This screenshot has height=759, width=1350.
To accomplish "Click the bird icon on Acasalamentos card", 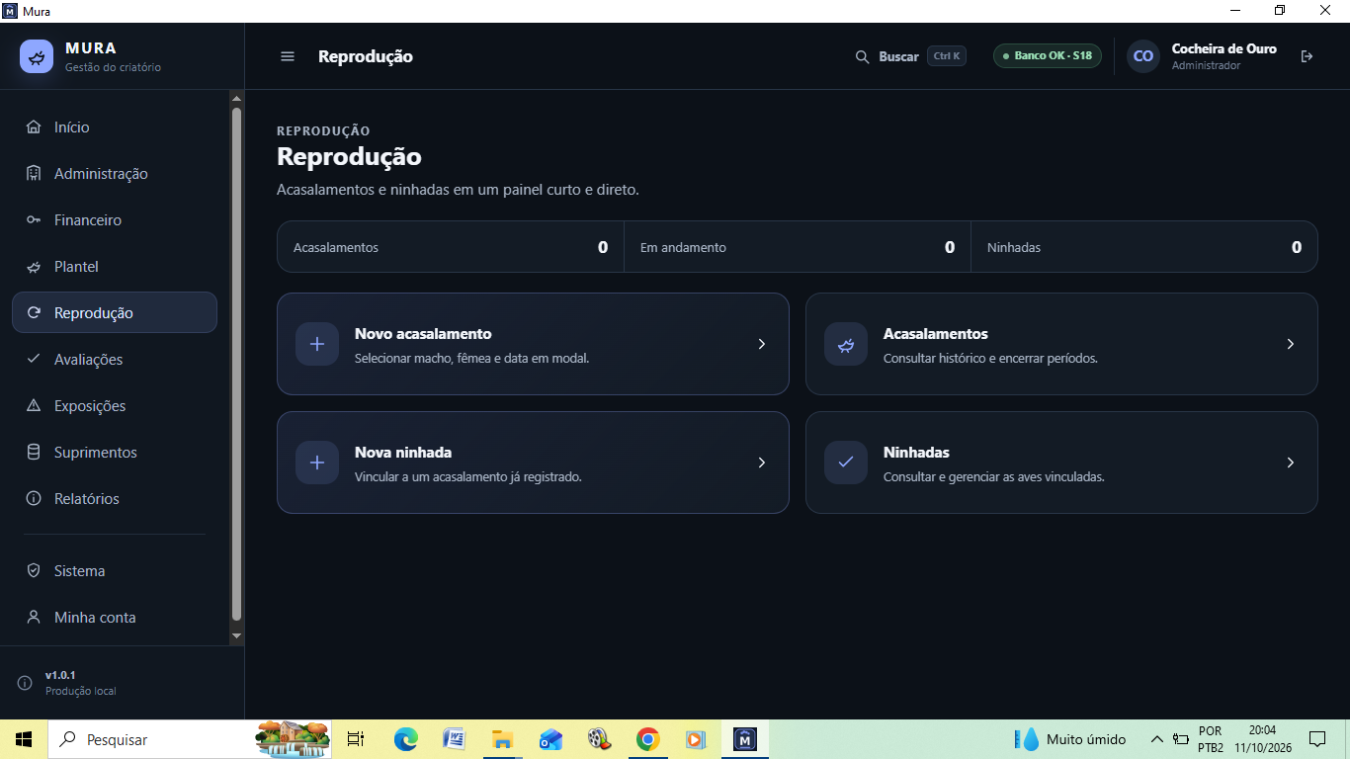I will tap(846, 344).
